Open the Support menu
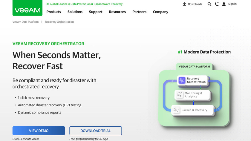251x141 pixels. tap(96, 12)
